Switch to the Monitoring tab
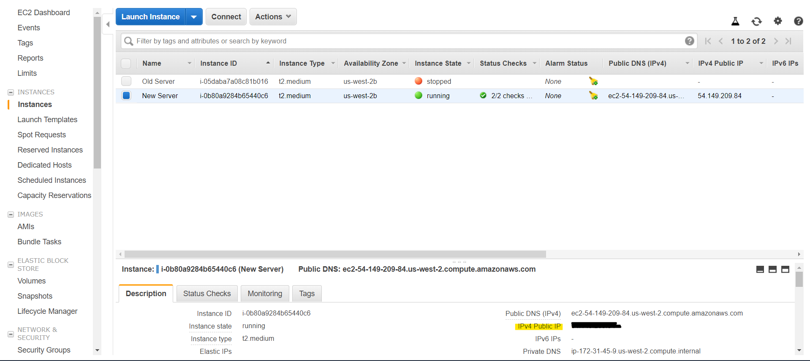The height and width of the screenshot is (361, 810). [x=265, y=294]
